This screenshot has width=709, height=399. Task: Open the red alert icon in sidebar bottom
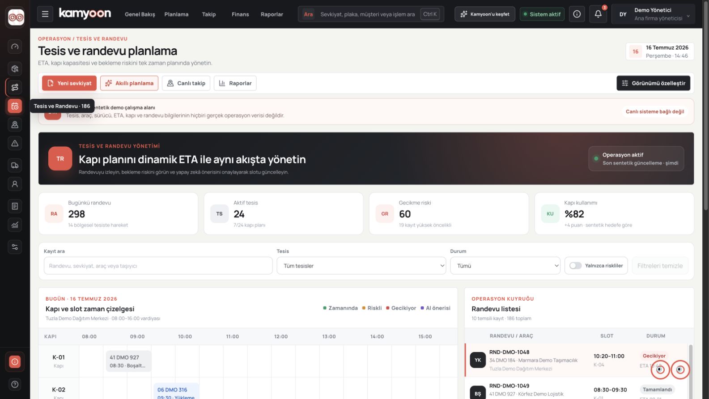(15, 361)
